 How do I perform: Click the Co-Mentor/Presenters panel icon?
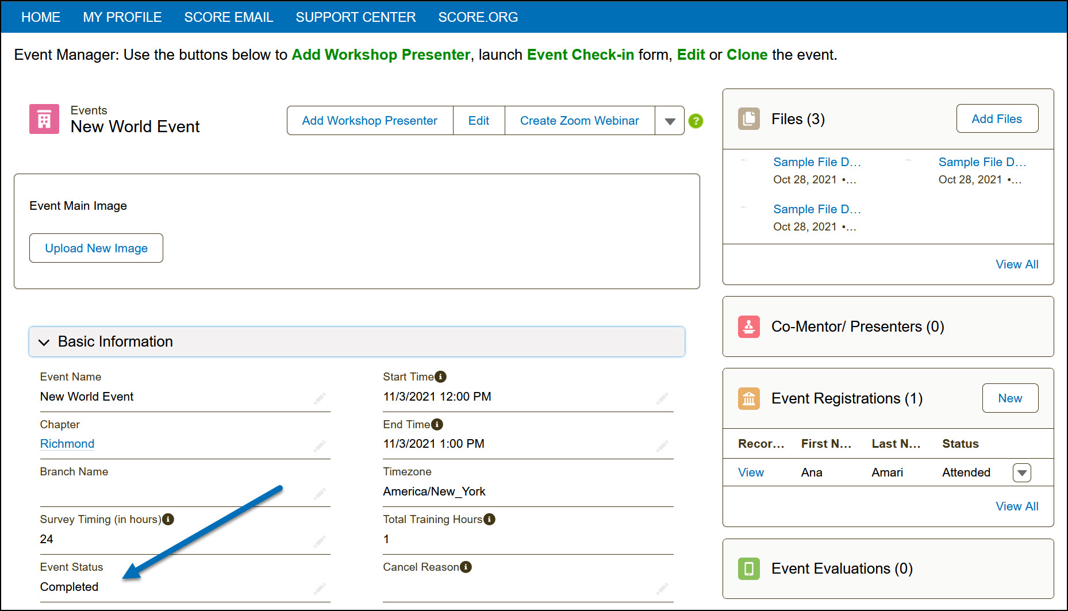pyautogui.click(x=748, y=326)
